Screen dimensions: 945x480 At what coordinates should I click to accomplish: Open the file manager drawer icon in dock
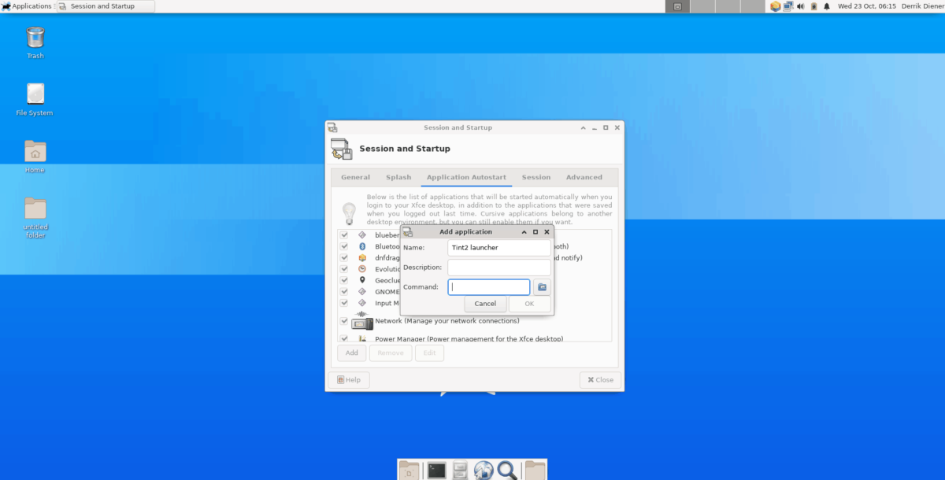[459, 471]
